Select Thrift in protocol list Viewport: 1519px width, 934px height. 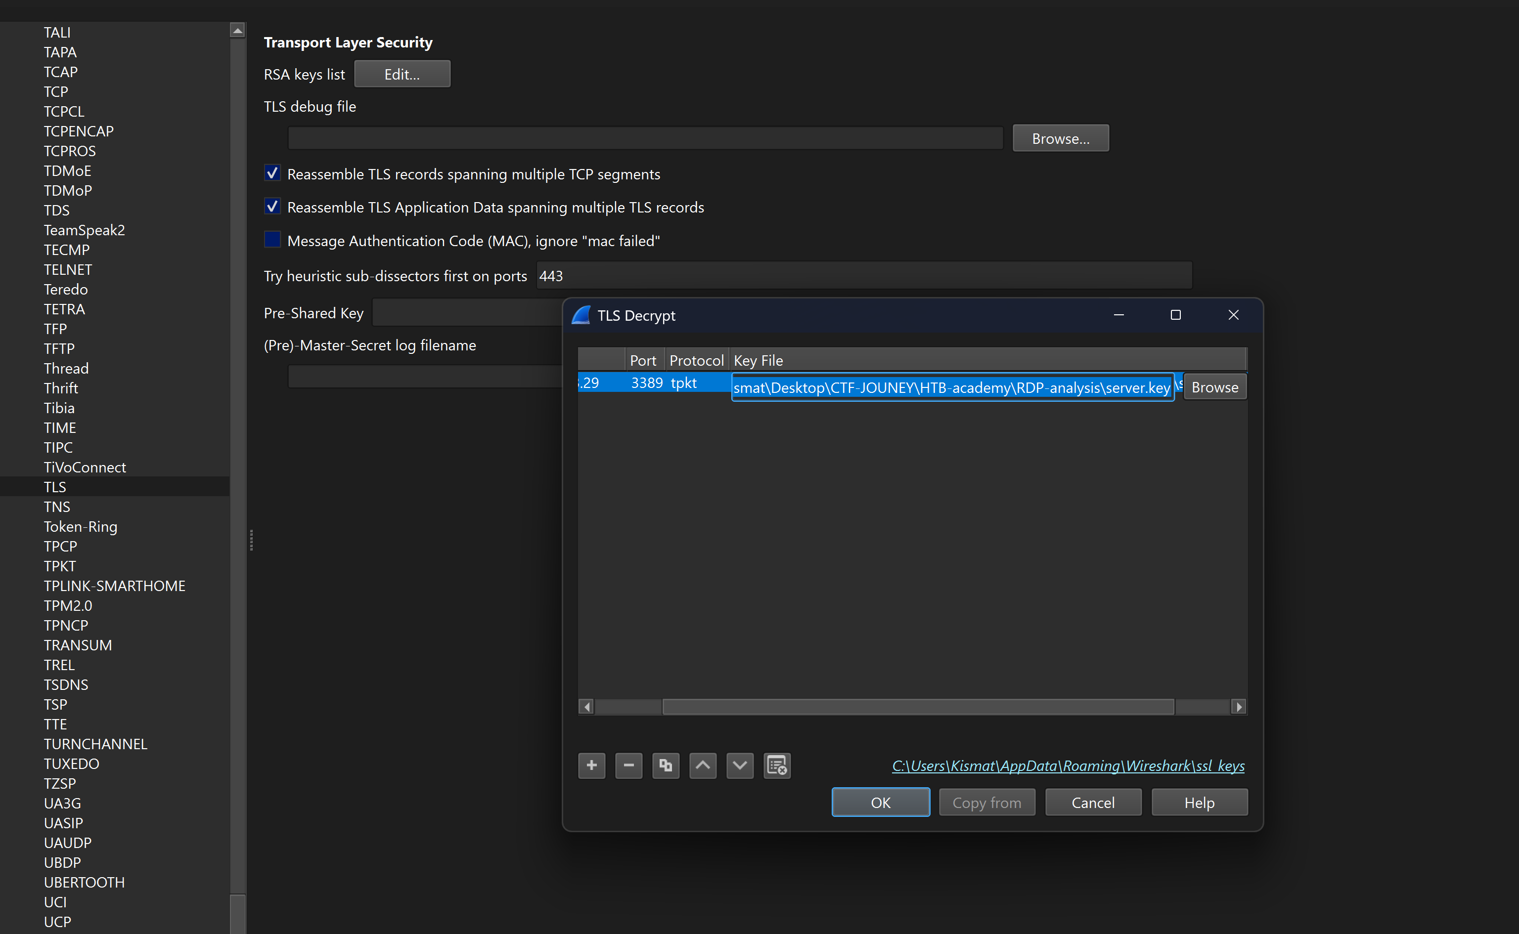(x=60, y=388)
